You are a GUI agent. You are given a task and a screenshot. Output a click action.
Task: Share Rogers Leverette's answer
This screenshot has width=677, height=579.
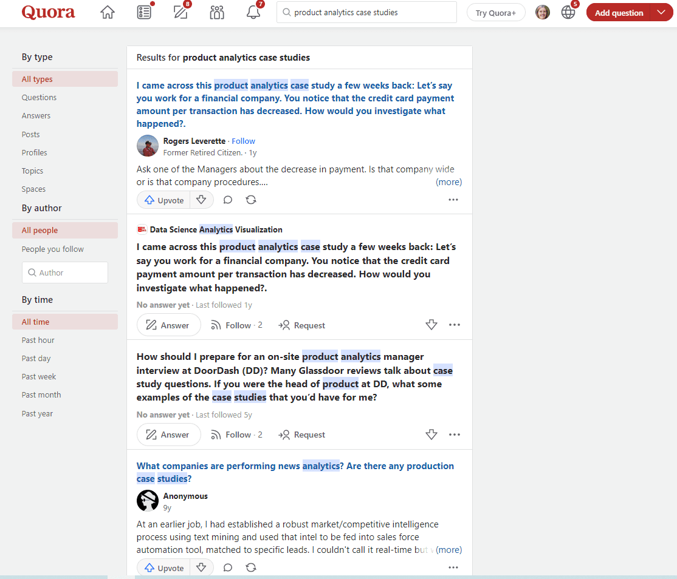tap(251, 200)
